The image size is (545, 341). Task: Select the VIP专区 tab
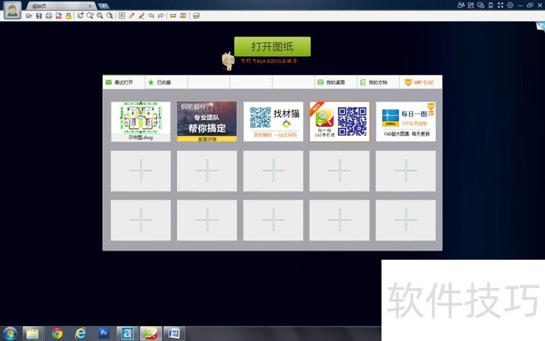pyautogui.click(x=421, y=82)
